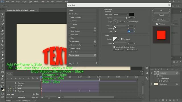Image resolution: width=182 pixels, height=102 pixels.
Task: Open the File menu
Action: click(x=7, y=2)
